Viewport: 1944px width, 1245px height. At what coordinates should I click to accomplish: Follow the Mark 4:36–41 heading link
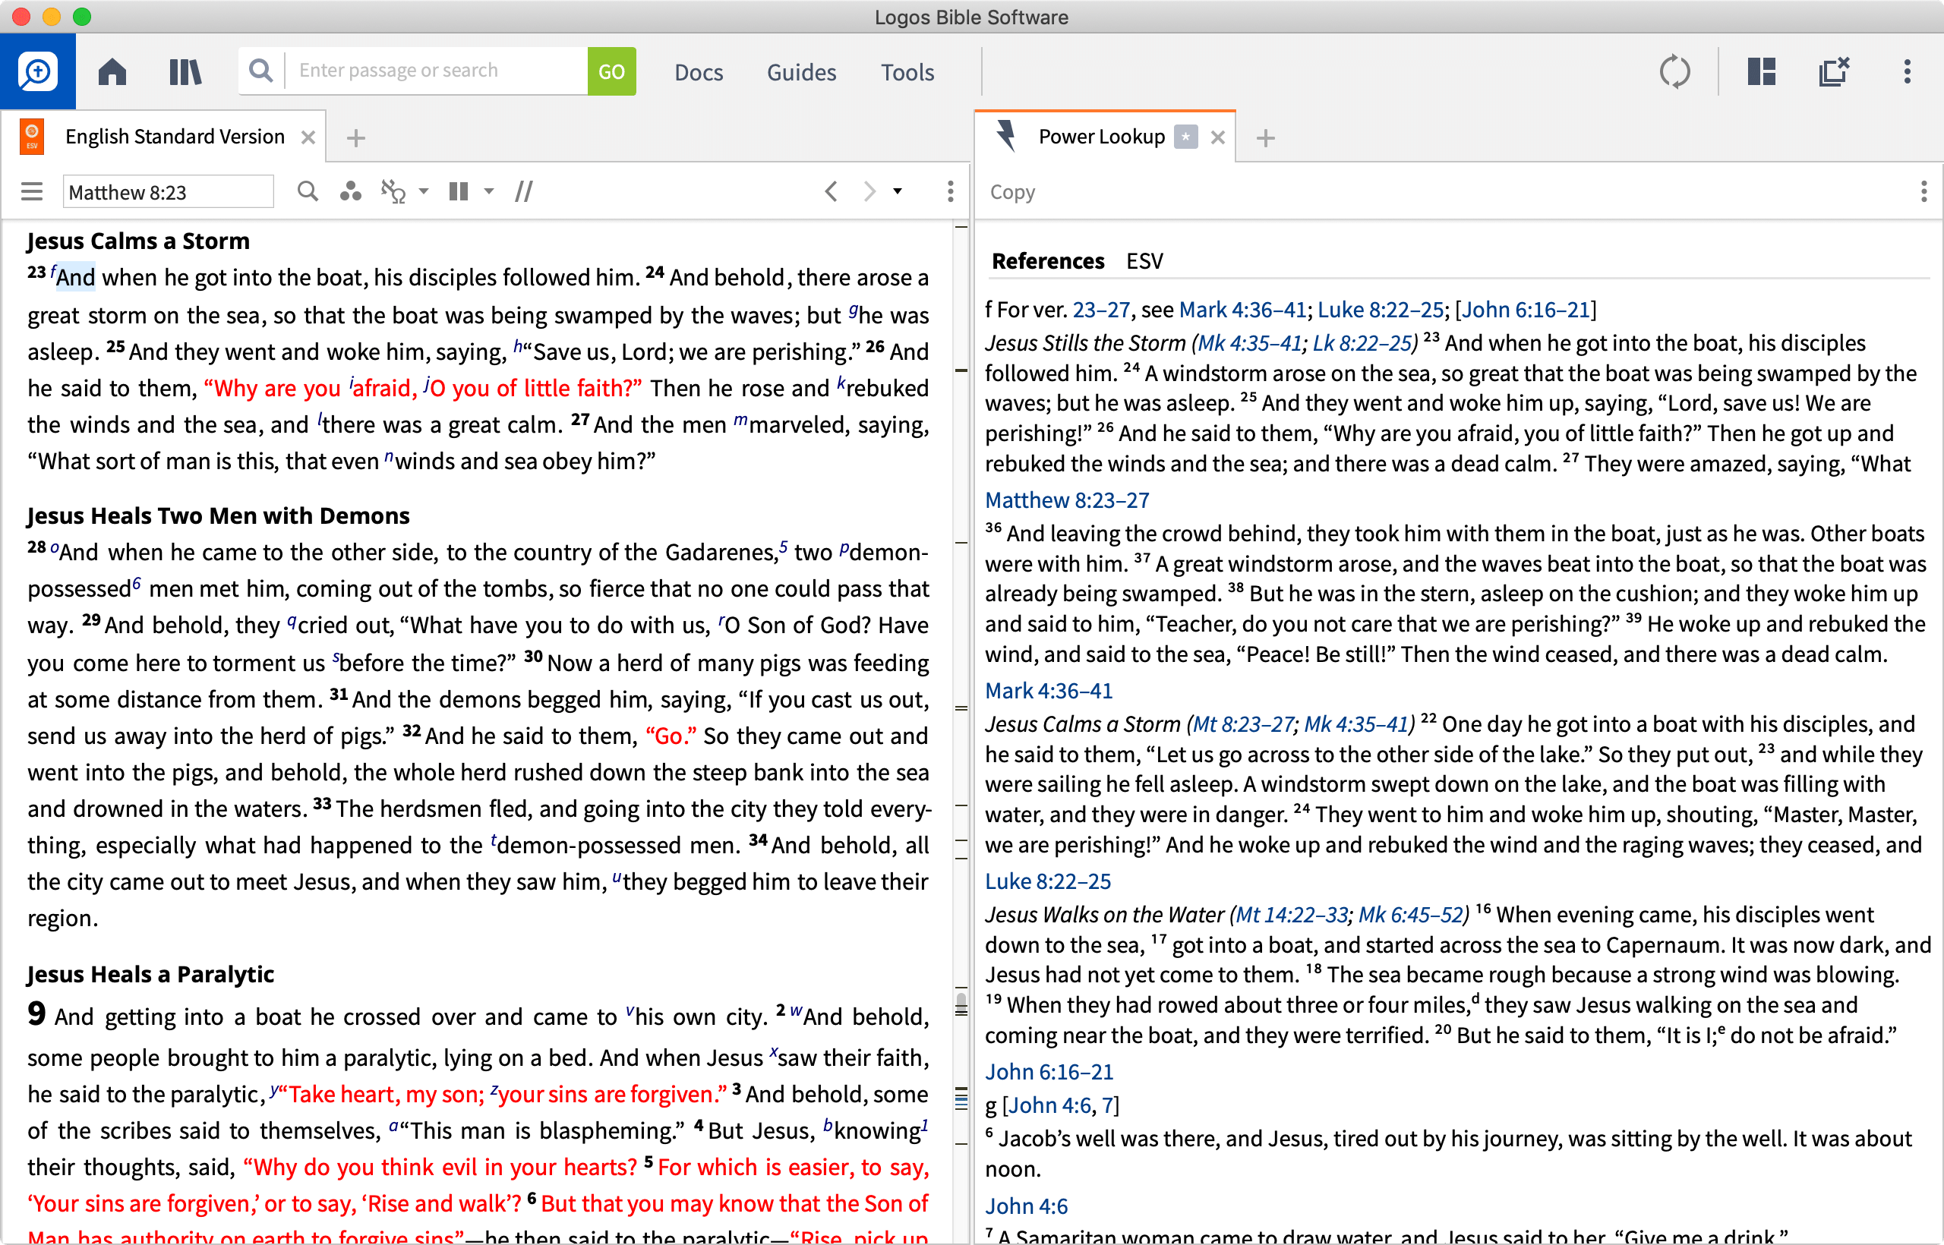1048,690
